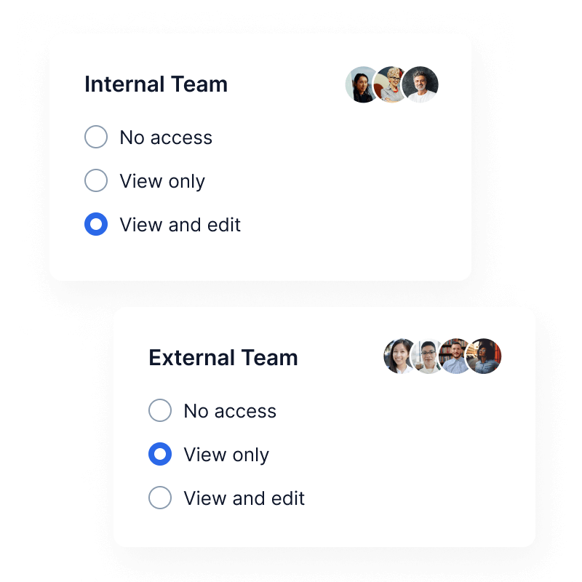Viewport: 582px width, 582px height.
Task: Click gray-bearded man's avatar in Internal Team
Action: click(421, 85)
